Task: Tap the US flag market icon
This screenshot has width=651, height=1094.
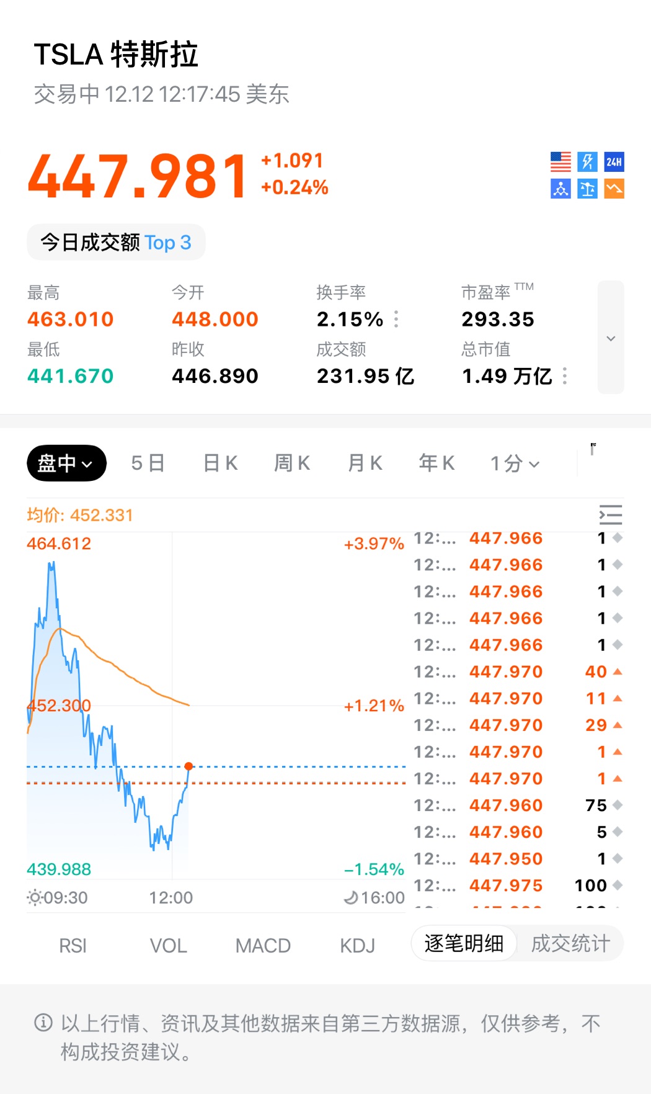Action: tap(560, 162)
